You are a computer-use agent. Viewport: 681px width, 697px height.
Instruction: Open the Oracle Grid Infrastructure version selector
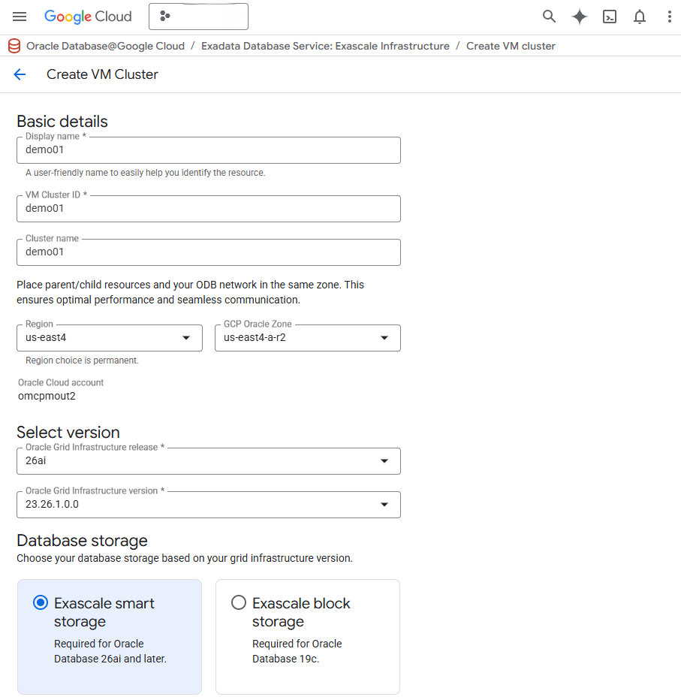tap(384, 504)
